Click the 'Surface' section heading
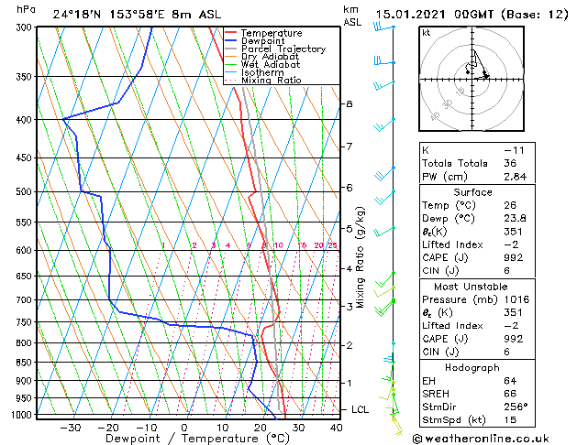This screenshot has width=577, height=445. 472,192
